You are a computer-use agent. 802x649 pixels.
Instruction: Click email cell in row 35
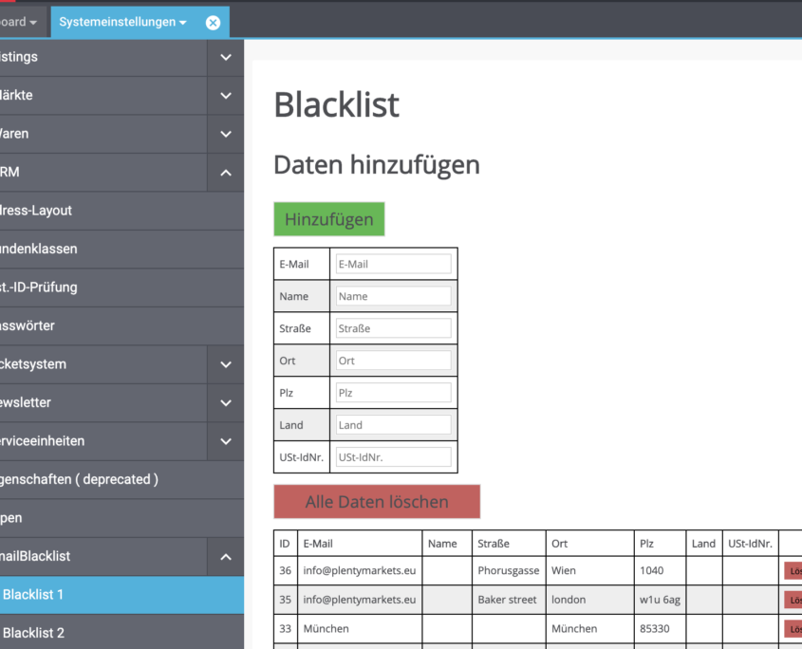[360, 600]
